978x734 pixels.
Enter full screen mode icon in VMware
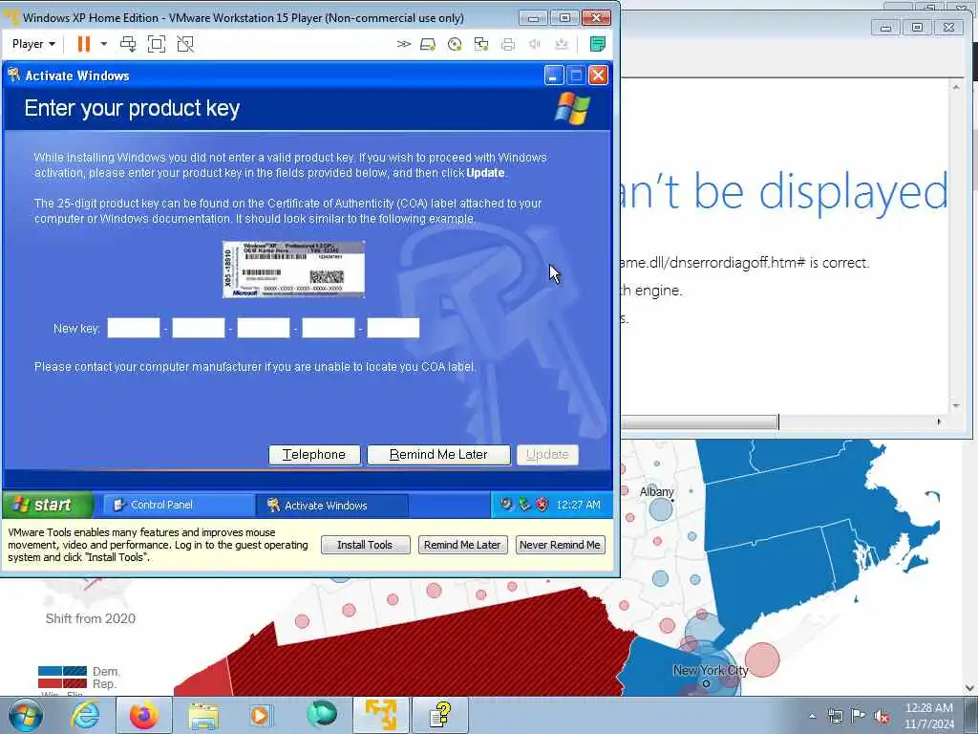157,44
